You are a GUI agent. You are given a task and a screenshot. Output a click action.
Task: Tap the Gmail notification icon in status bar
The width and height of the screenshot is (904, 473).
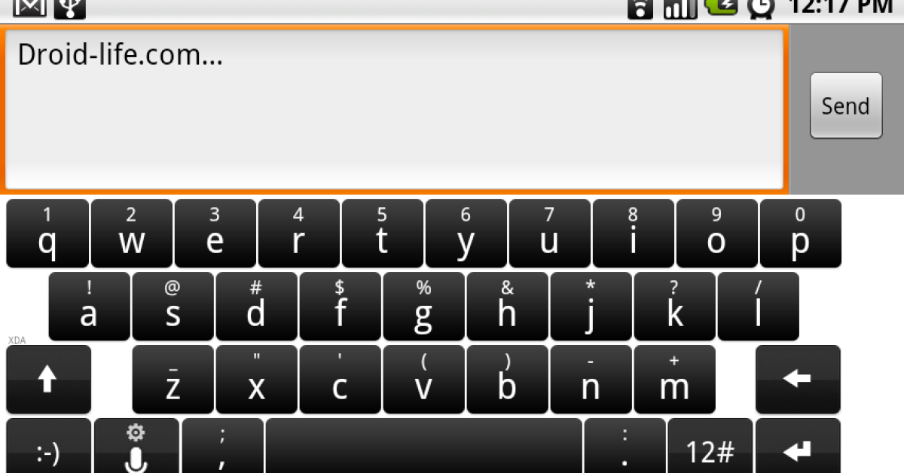(x=30, y=8)
